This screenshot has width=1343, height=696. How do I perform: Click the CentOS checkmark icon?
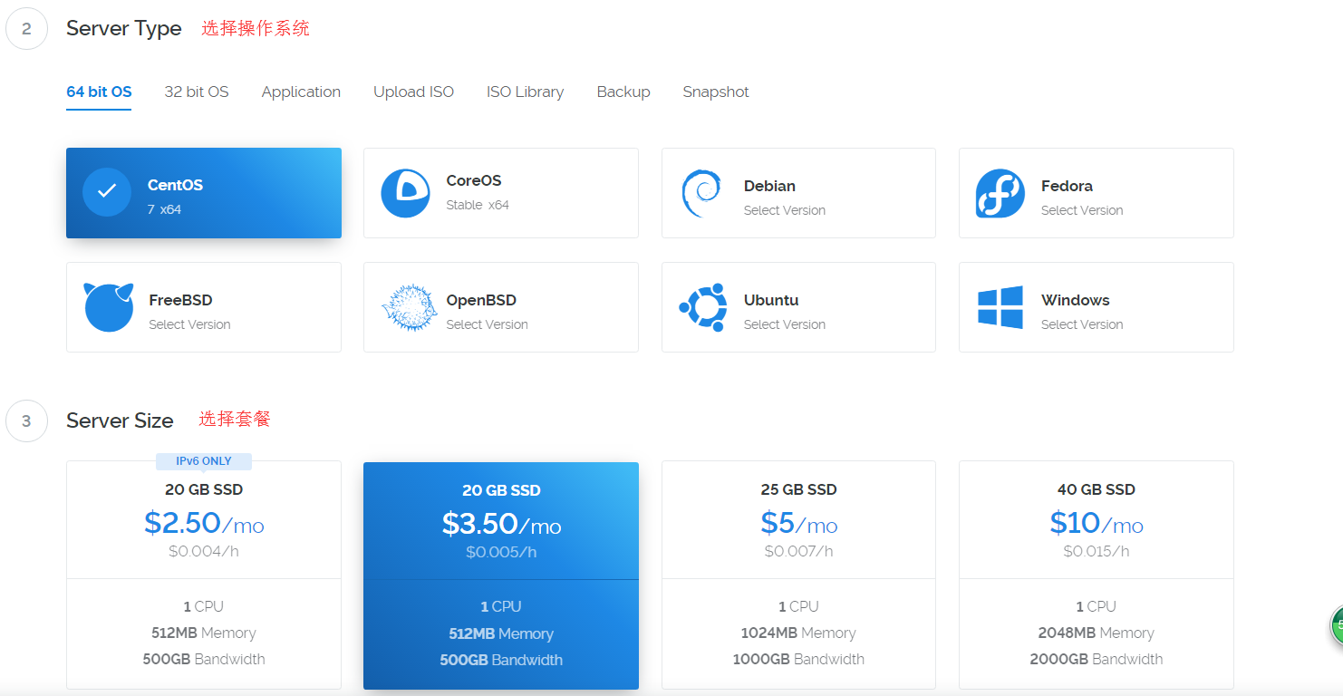coord(107,192)
